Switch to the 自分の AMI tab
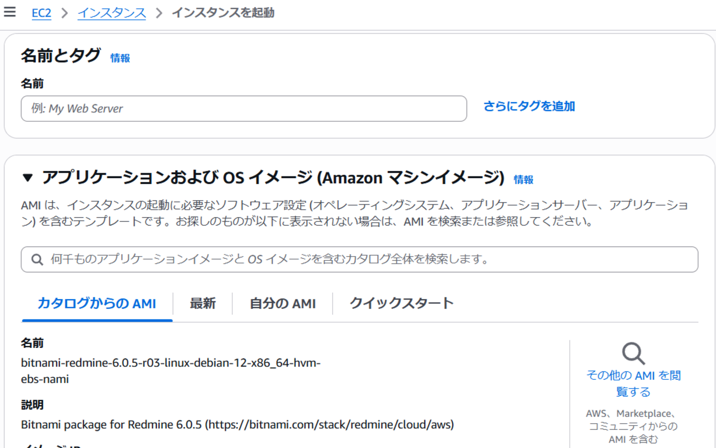 [x=283, y=303]
